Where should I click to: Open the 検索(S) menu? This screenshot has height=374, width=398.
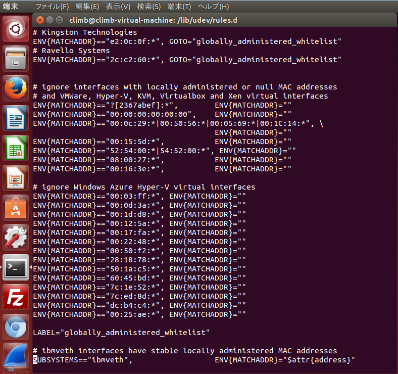point(149,7)
